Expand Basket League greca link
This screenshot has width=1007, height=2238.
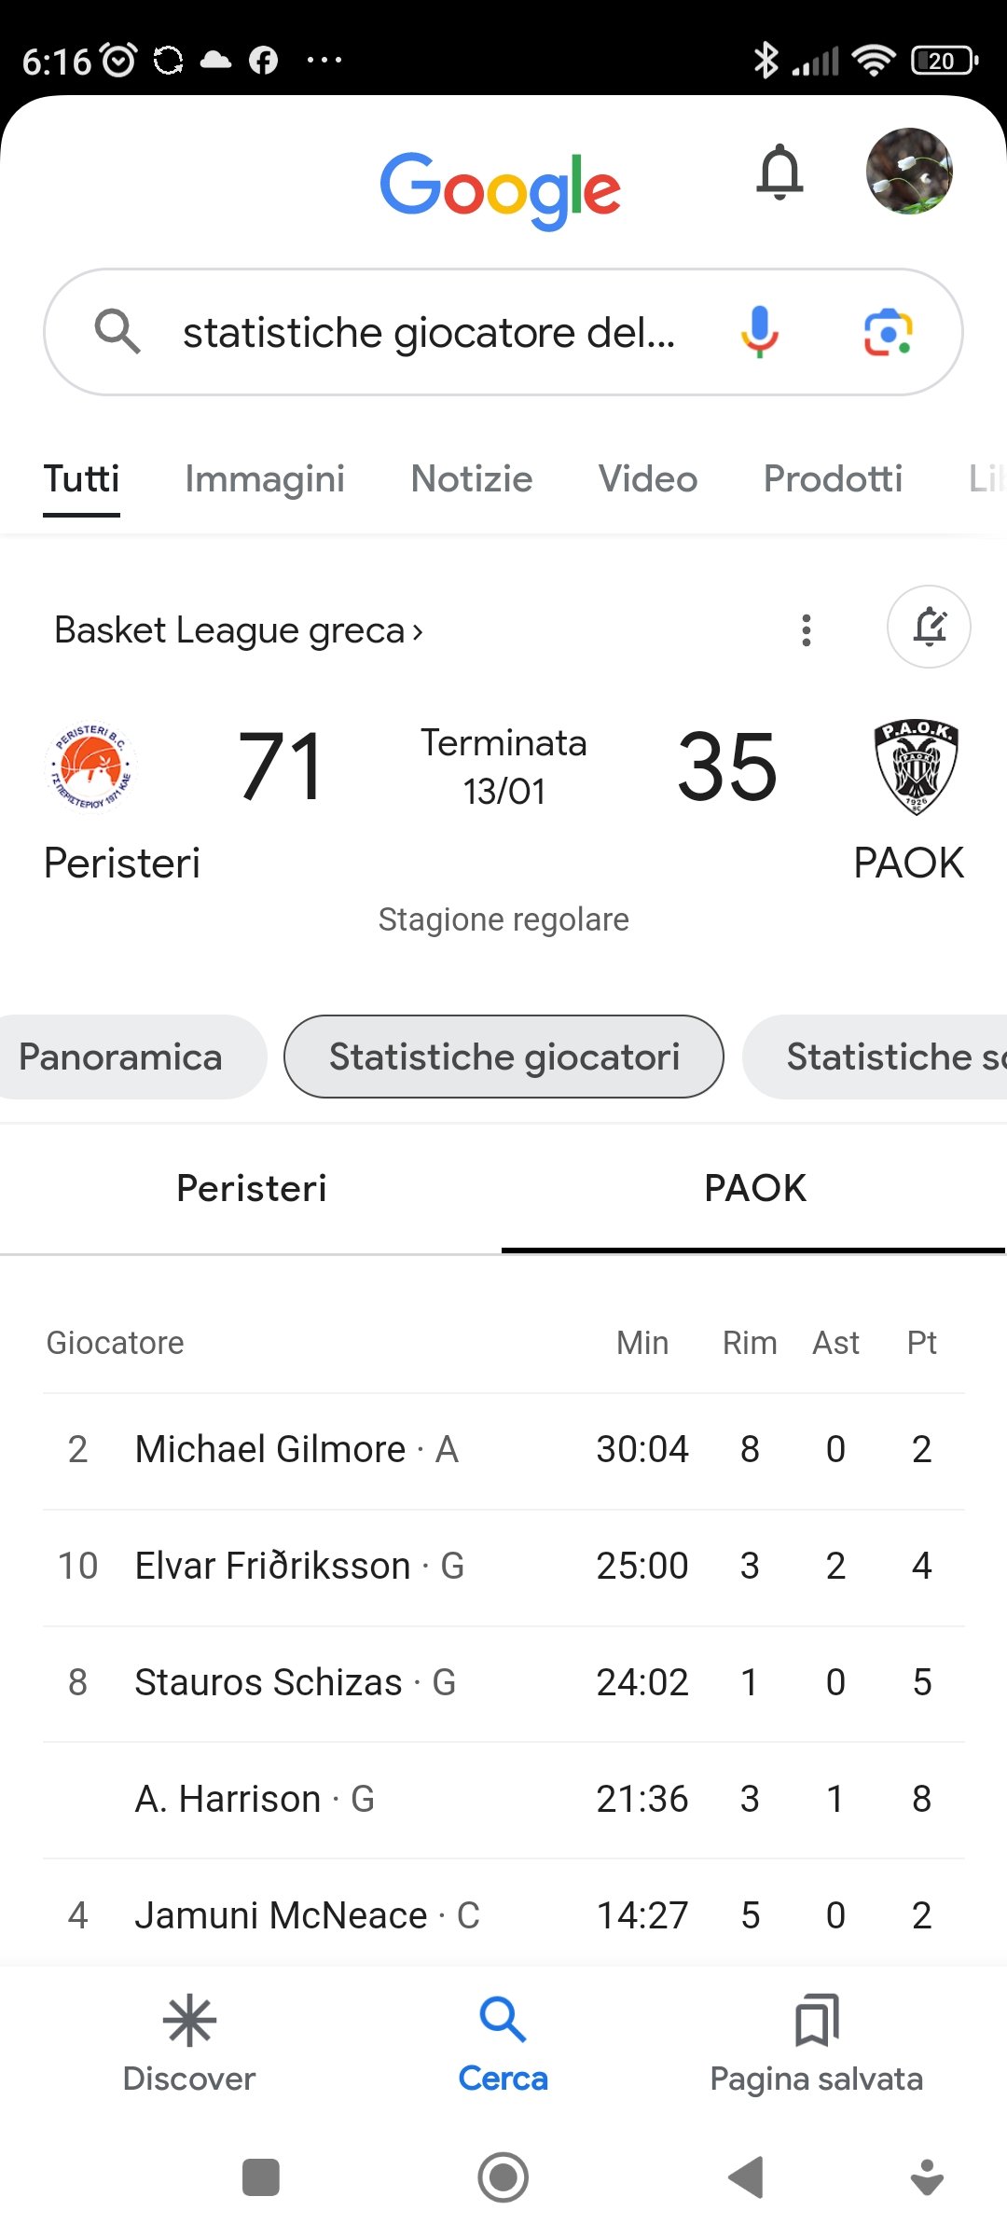[x=239, y=630]
